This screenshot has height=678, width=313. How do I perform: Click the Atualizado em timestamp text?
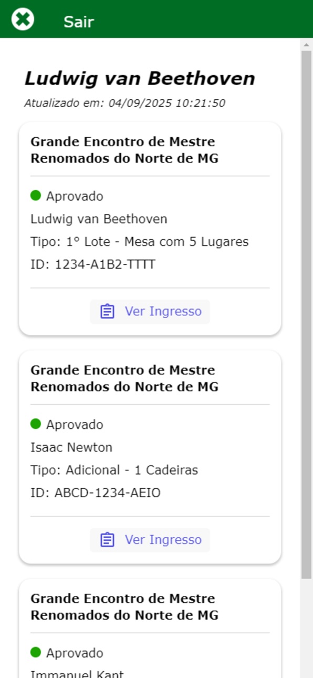(x=125, y=103)
